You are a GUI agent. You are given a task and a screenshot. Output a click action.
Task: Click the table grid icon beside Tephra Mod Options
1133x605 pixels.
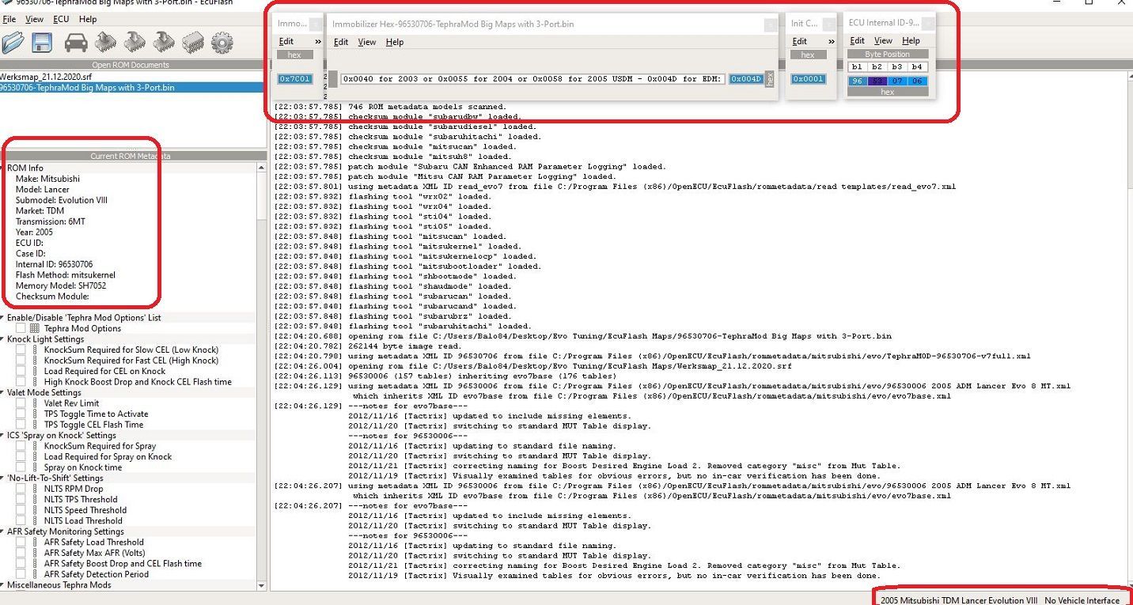35,328
